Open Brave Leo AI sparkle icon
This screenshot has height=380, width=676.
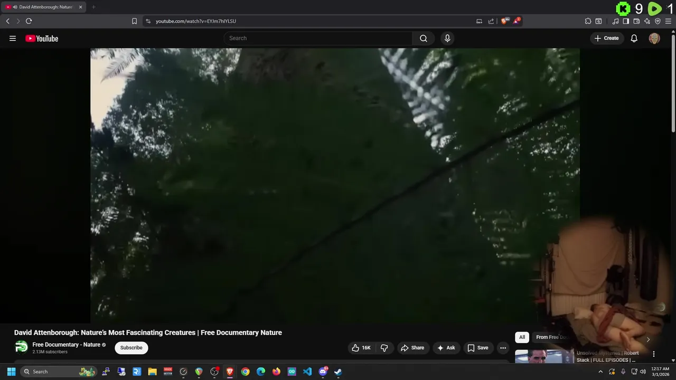tap(647, 21)
